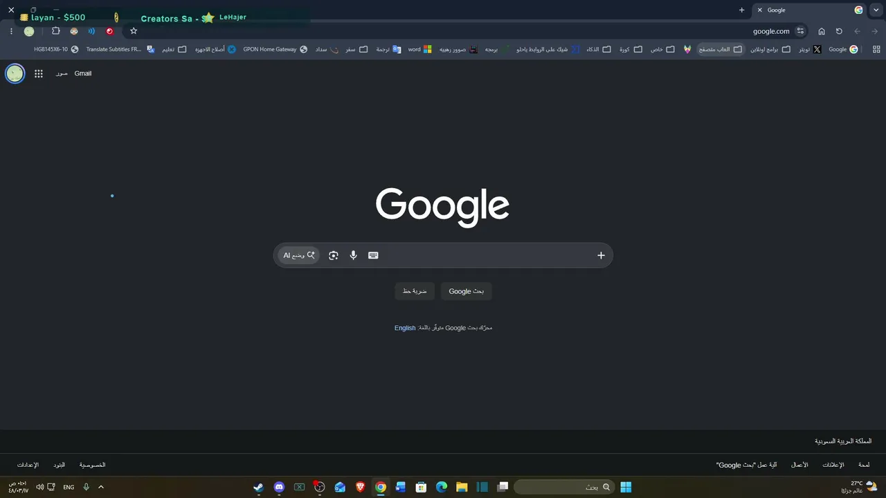Viewport: 886px width, 498px height.
Task: Open the الخصوصية footer link
Action: click(x=93, y=465)
